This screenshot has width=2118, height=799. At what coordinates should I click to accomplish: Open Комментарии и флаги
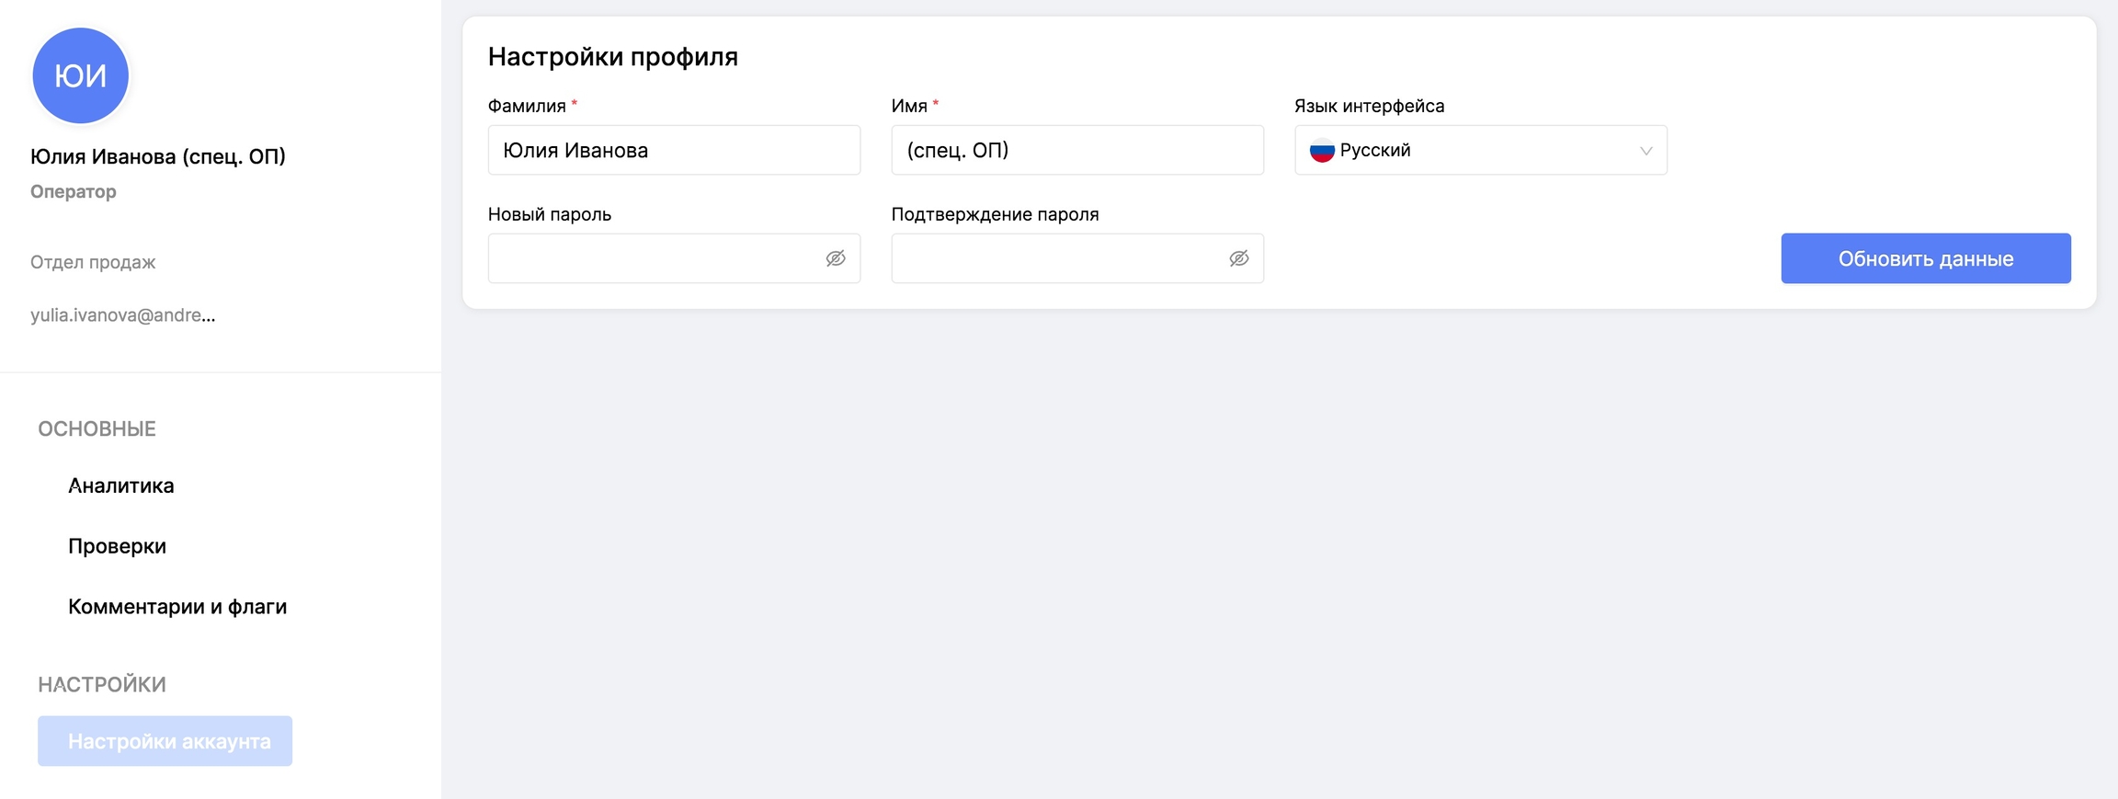[177, 607]
